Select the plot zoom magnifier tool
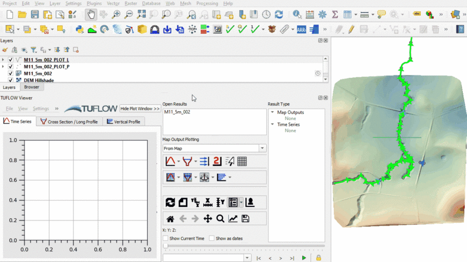Screen dimensions: 467x262 [220, 219]
